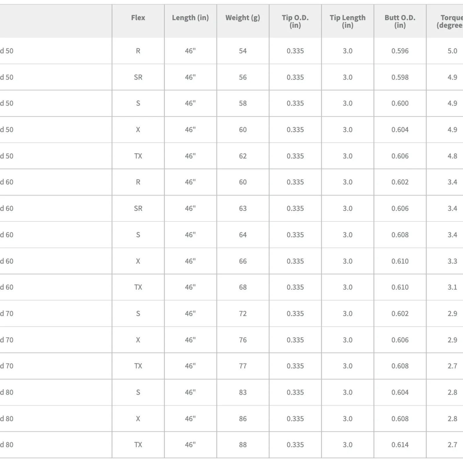This screenshot has height=463, width=463.
Task: Click the Length (in) column header
Action: pyautogui.click(x=190, y=21)
